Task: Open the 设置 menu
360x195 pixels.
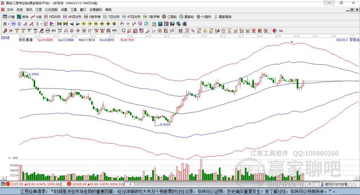Action: (64, 10)
